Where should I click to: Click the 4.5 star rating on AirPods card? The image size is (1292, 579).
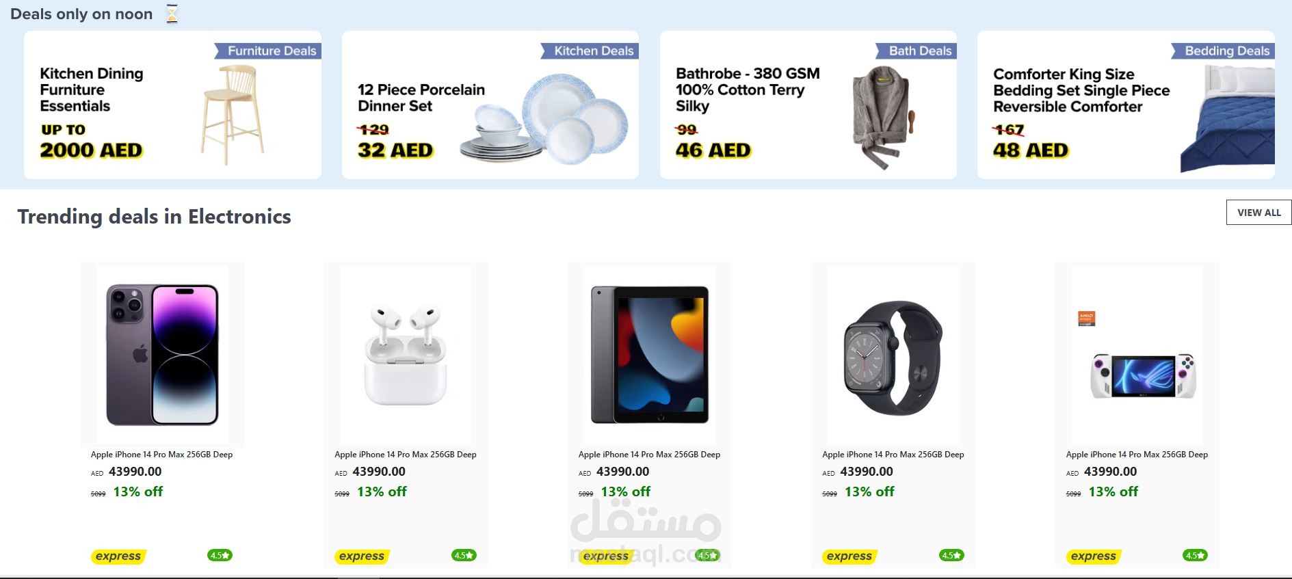(x=464, y=556)
